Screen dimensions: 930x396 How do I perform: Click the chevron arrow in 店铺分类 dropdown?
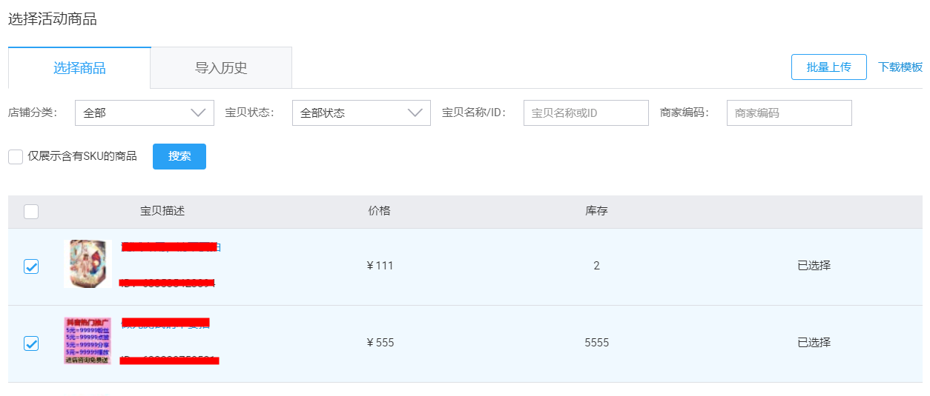pos(198,113)
